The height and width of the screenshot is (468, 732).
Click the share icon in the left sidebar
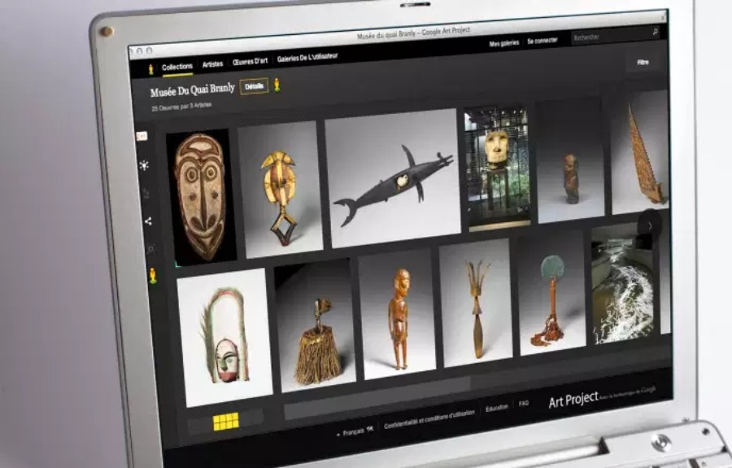tap(148, 221)
